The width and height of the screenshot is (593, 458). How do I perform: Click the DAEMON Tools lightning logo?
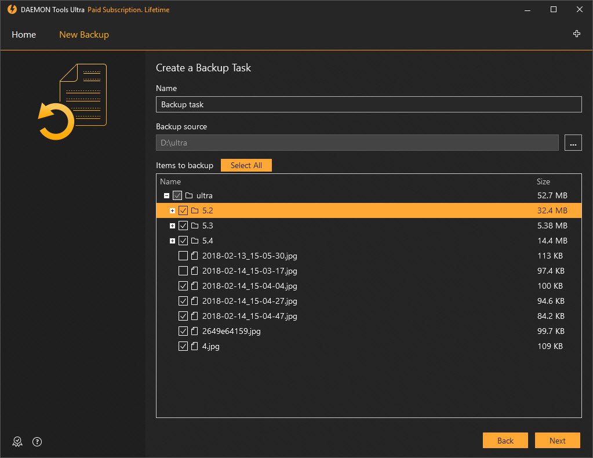click(x=12, y=10)
